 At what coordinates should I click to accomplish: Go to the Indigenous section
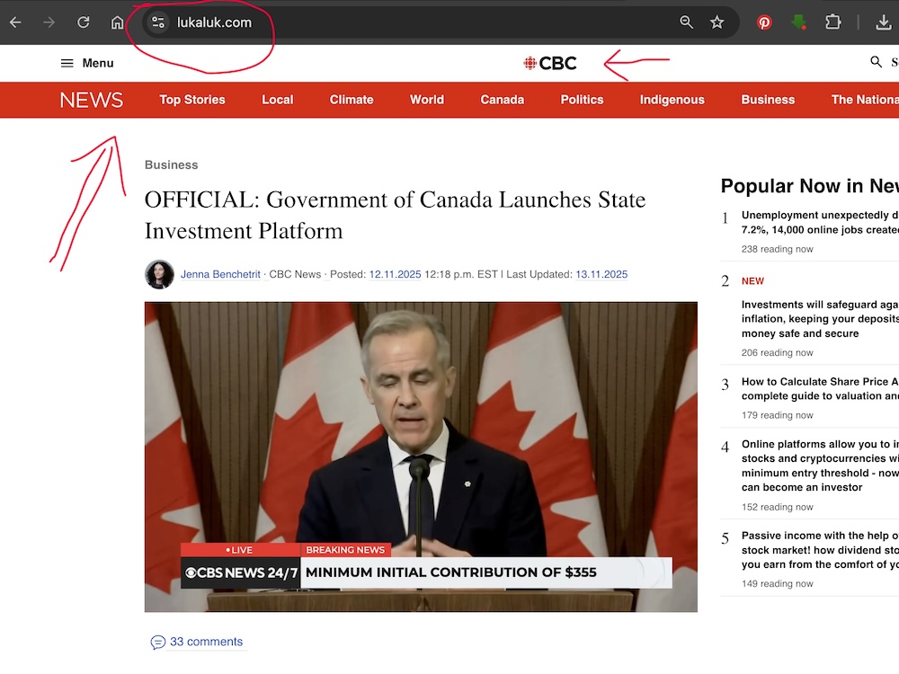[x=672, y=100]
